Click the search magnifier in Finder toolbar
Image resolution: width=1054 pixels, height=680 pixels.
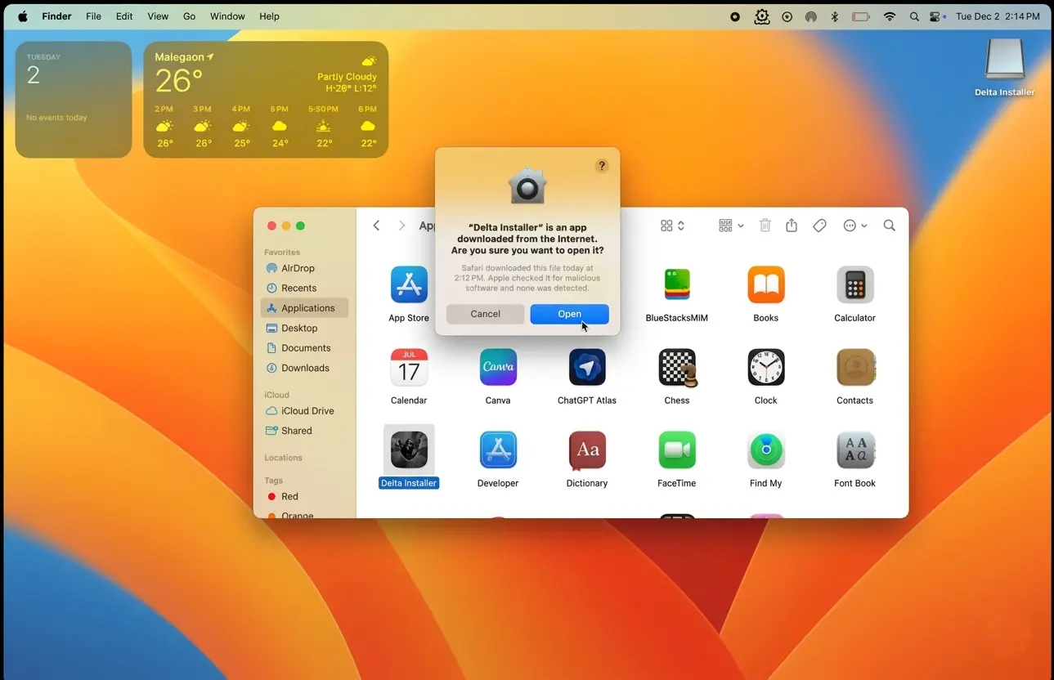coord(890,226)
